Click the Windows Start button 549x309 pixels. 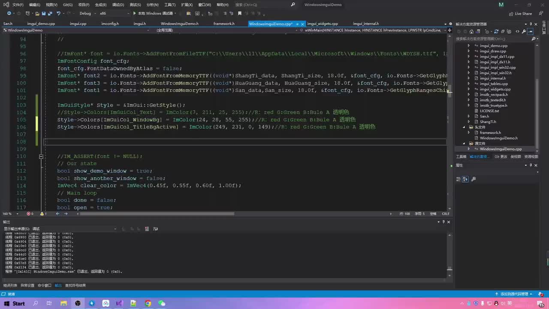point(14,303)
